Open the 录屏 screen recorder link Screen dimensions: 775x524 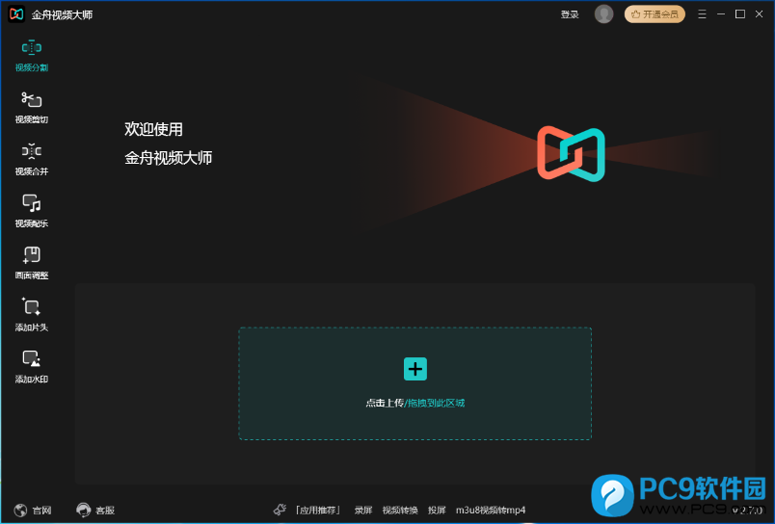point(363,511)
